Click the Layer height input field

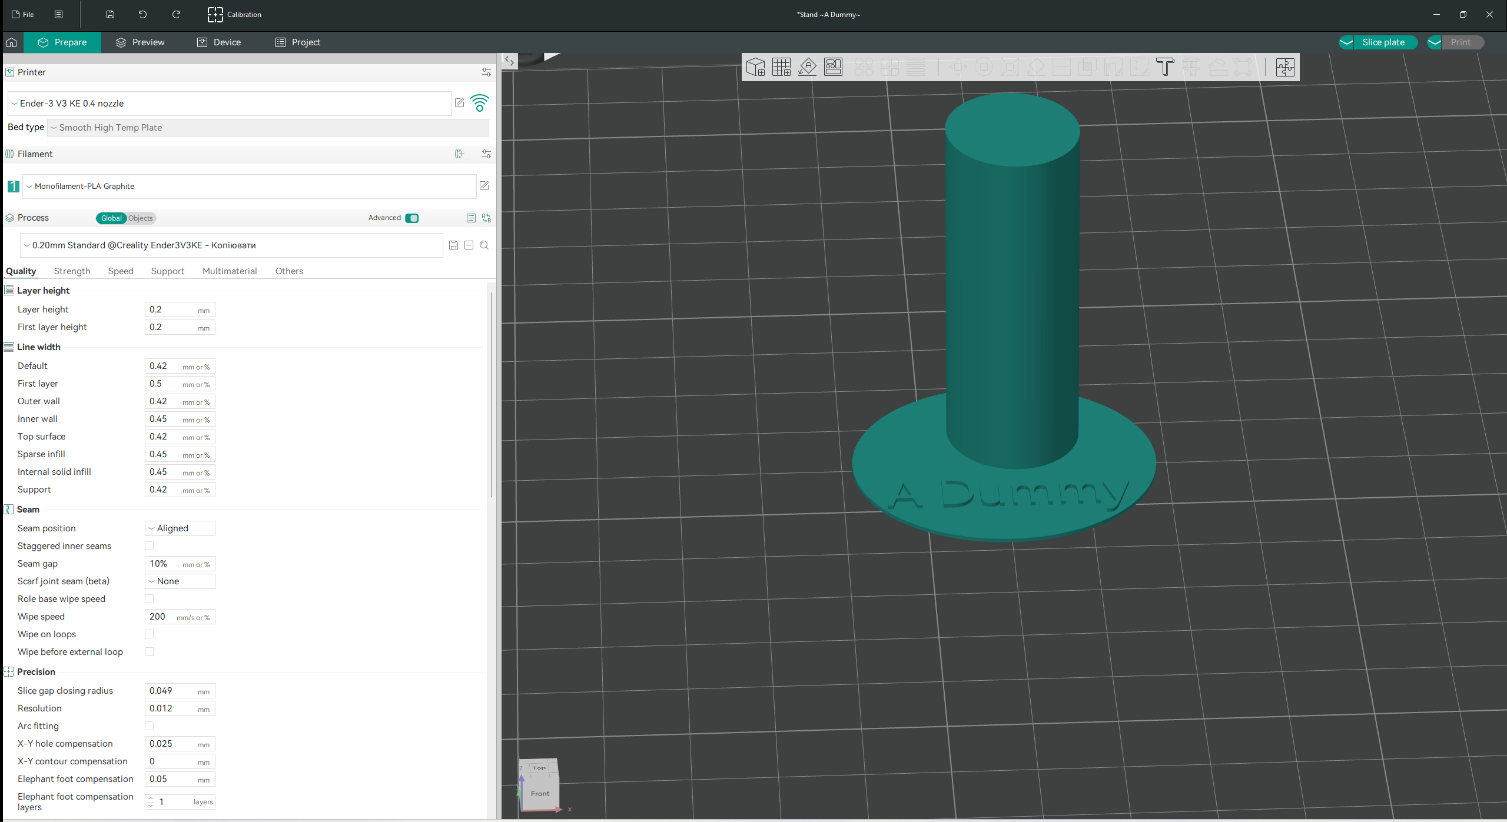(180, 310)
